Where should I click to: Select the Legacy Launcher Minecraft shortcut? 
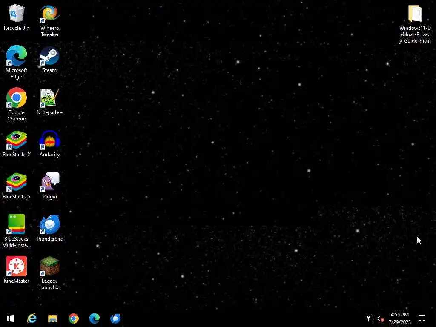point(49,273)
